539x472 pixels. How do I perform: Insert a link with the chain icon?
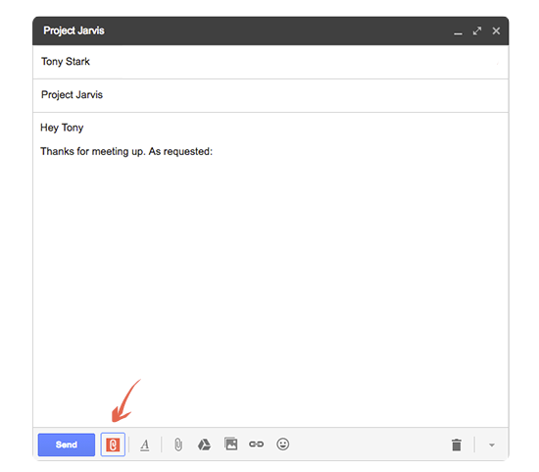[257, 445]
